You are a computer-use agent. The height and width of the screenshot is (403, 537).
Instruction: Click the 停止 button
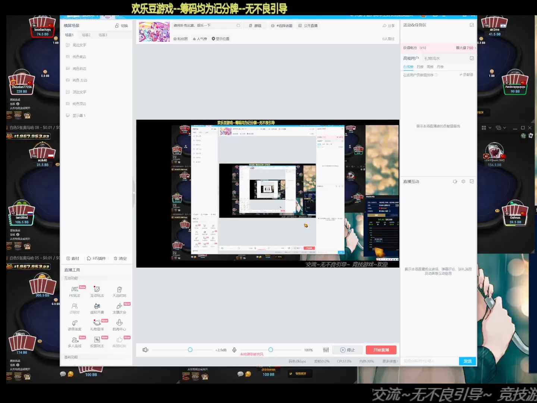pyautogui.click(x=347, y=350)
